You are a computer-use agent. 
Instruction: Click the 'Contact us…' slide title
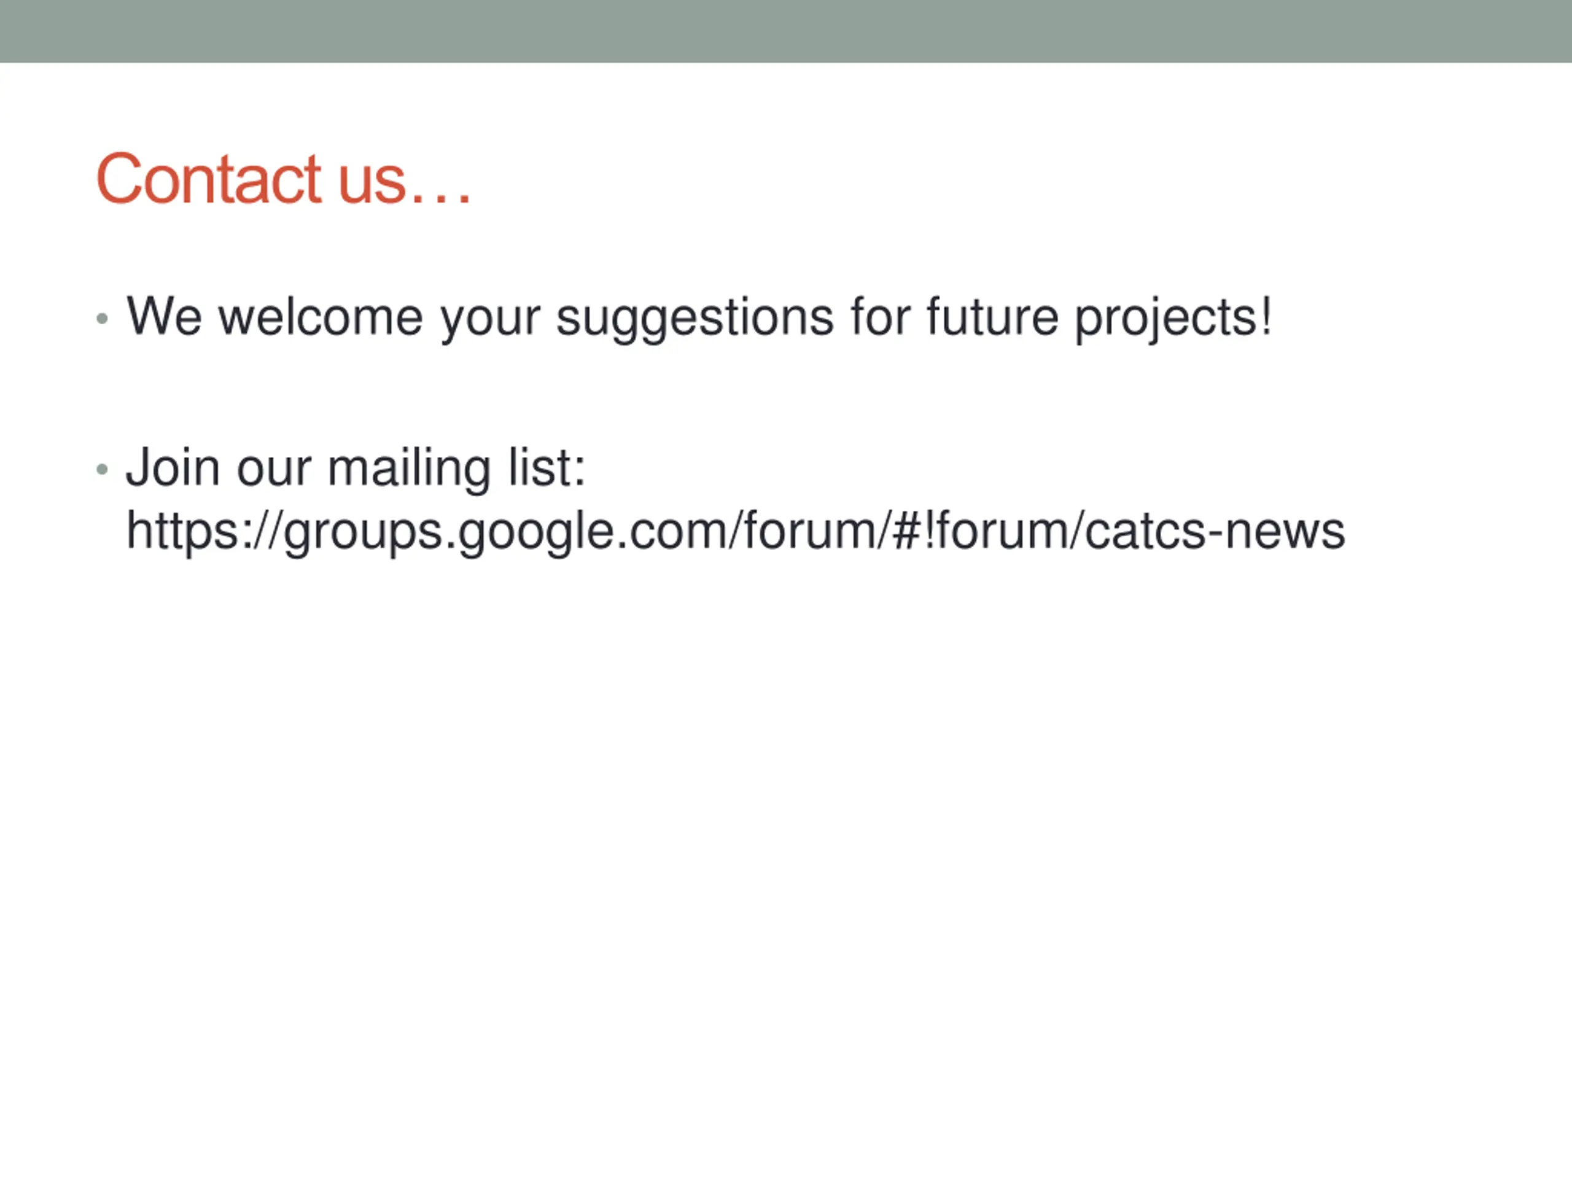coord(284,179)
